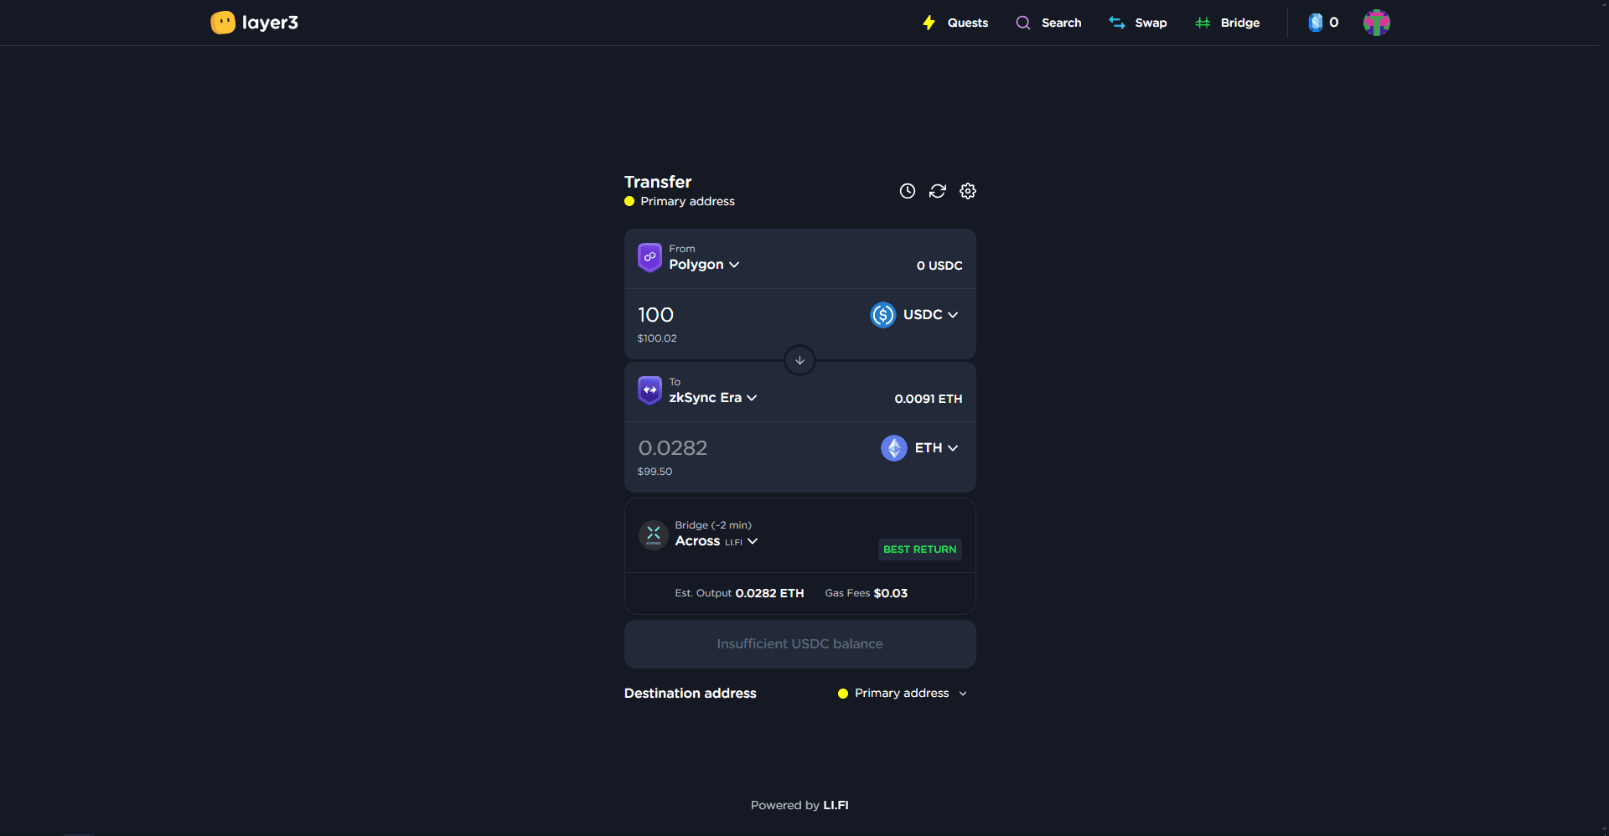Viewport: 1609px width, 836px height.
Task: Click the layer3 wordmark text
Action: pyautogui.click(x=270, y=23)
